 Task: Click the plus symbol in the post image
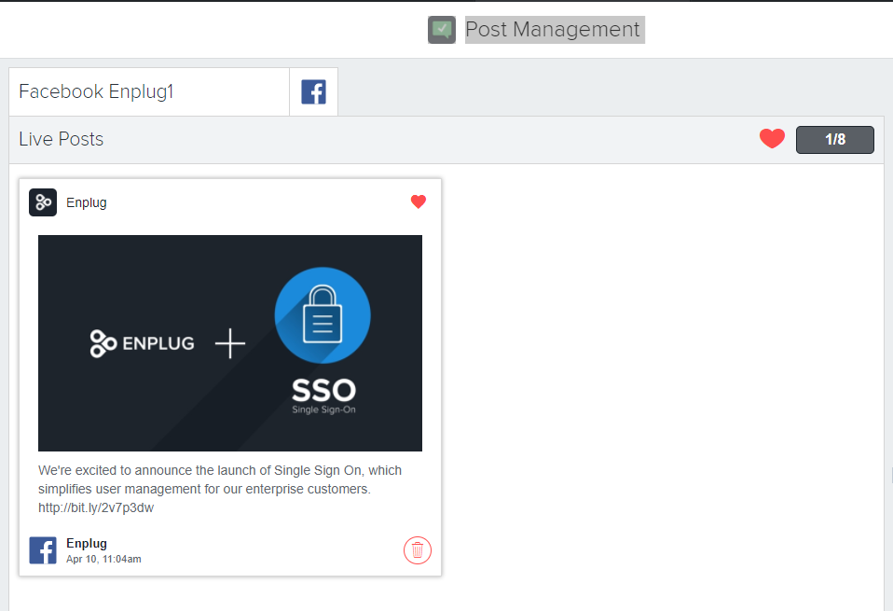[x=229, y=342]
